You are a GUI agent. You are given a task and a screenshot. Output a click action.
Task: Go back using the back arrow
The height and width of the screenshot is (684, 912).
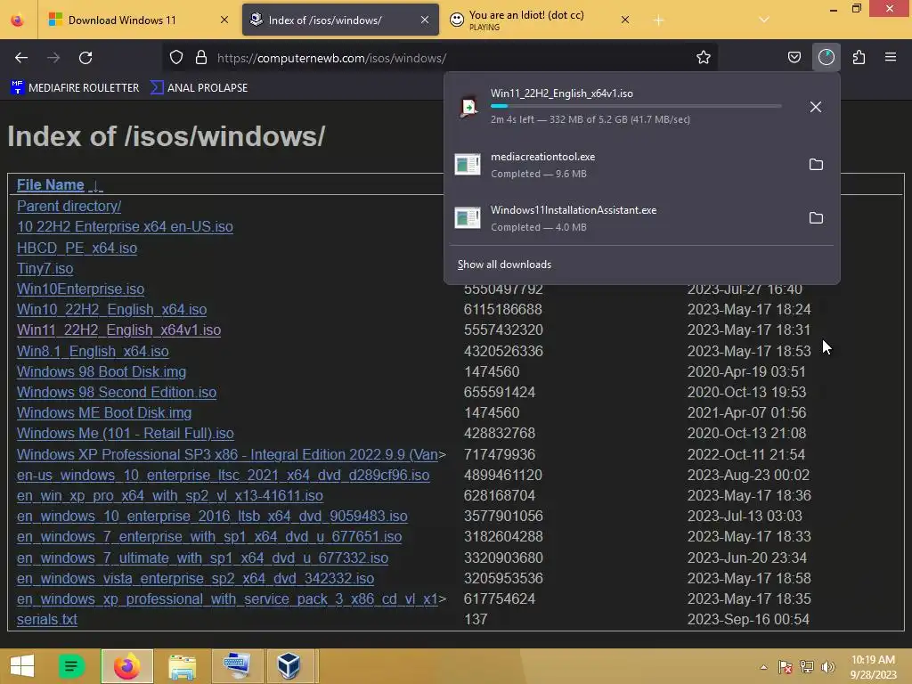click(x=21, y=58)
